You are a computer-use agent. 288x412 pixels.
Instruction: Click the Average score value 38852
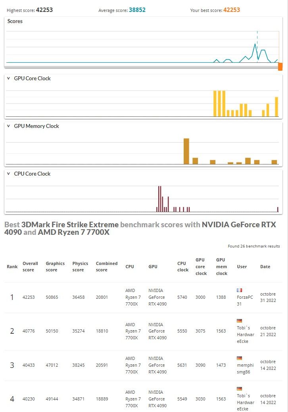137,10
